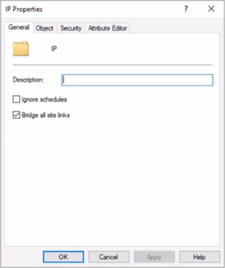225x268 pixels.
Task: Confirm changes with the OK button
Action: [63, 257]
